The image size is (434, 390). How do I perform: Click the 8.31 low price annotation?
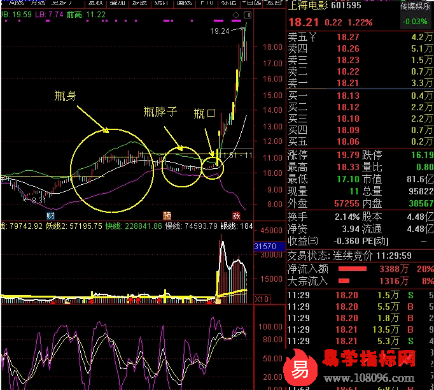click(39, 200)
